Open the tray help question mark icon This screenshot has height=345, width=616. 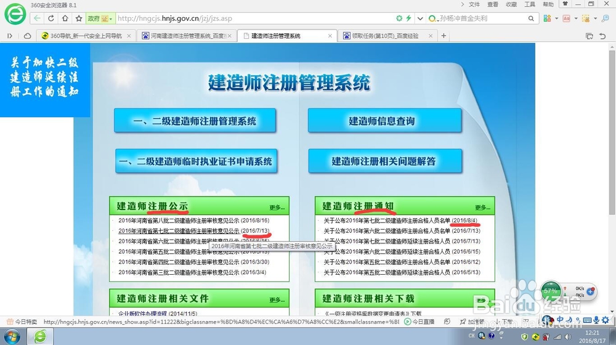pos(492,336)
